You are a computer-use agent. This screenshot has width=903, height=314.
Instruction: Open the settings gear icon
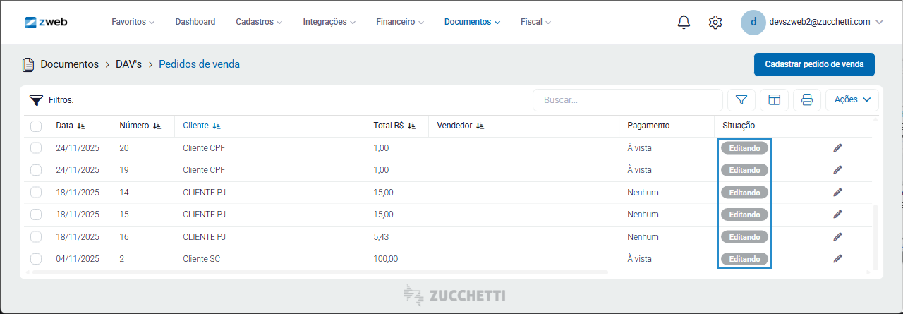point(715,22)
